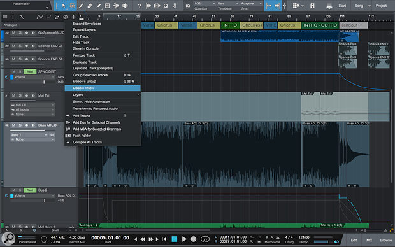Click the Start page button
The image size is (395, 247).
[x=342, y=6]
